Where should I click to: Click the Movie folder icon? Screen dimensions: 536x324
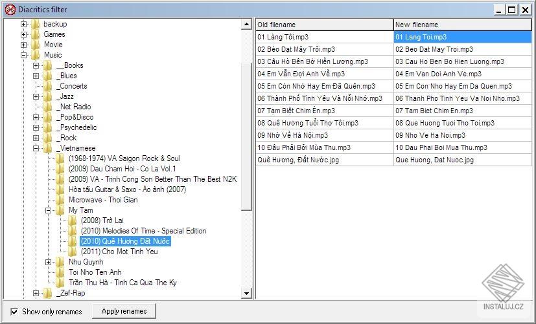(36, 45)
